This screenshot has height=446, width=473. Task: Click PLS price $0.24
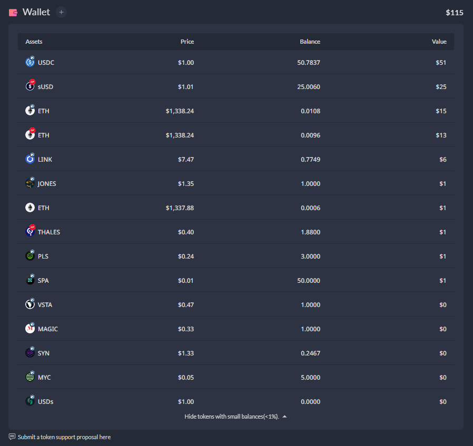tap(186, 256)
